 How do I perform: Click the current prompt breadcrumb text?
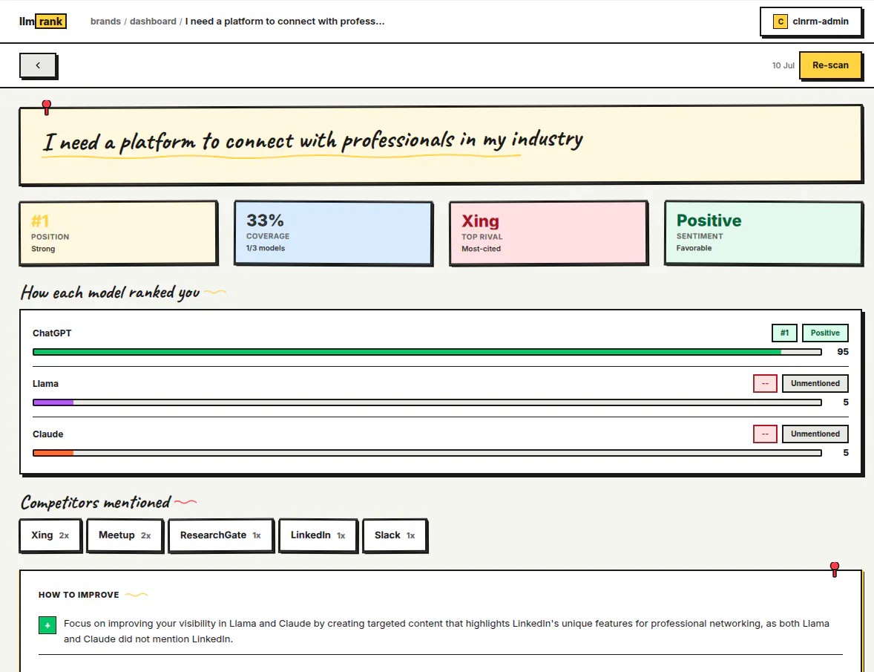point(285,22)
